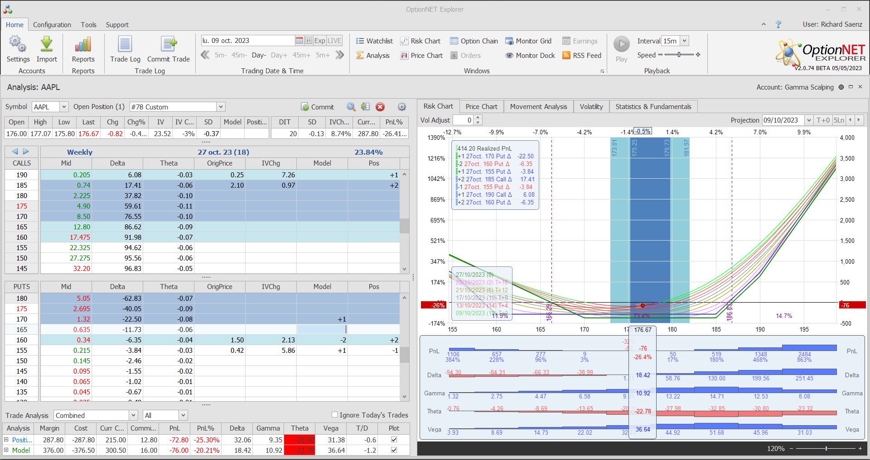
Task: Toggle Plot checkbox for Position row
Action: [x=394, y=440]
